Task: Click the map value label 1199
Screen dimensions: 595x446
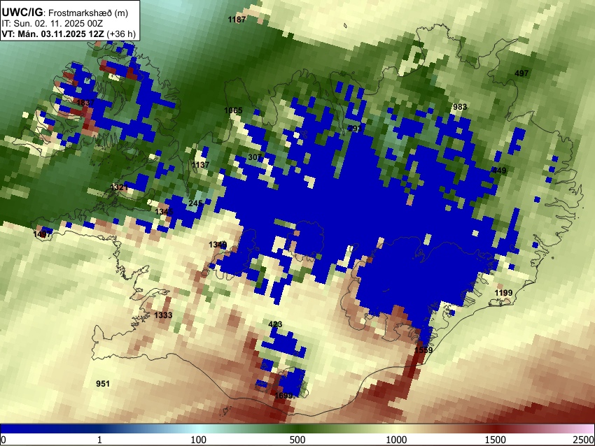Action: [x=503, y=292]
